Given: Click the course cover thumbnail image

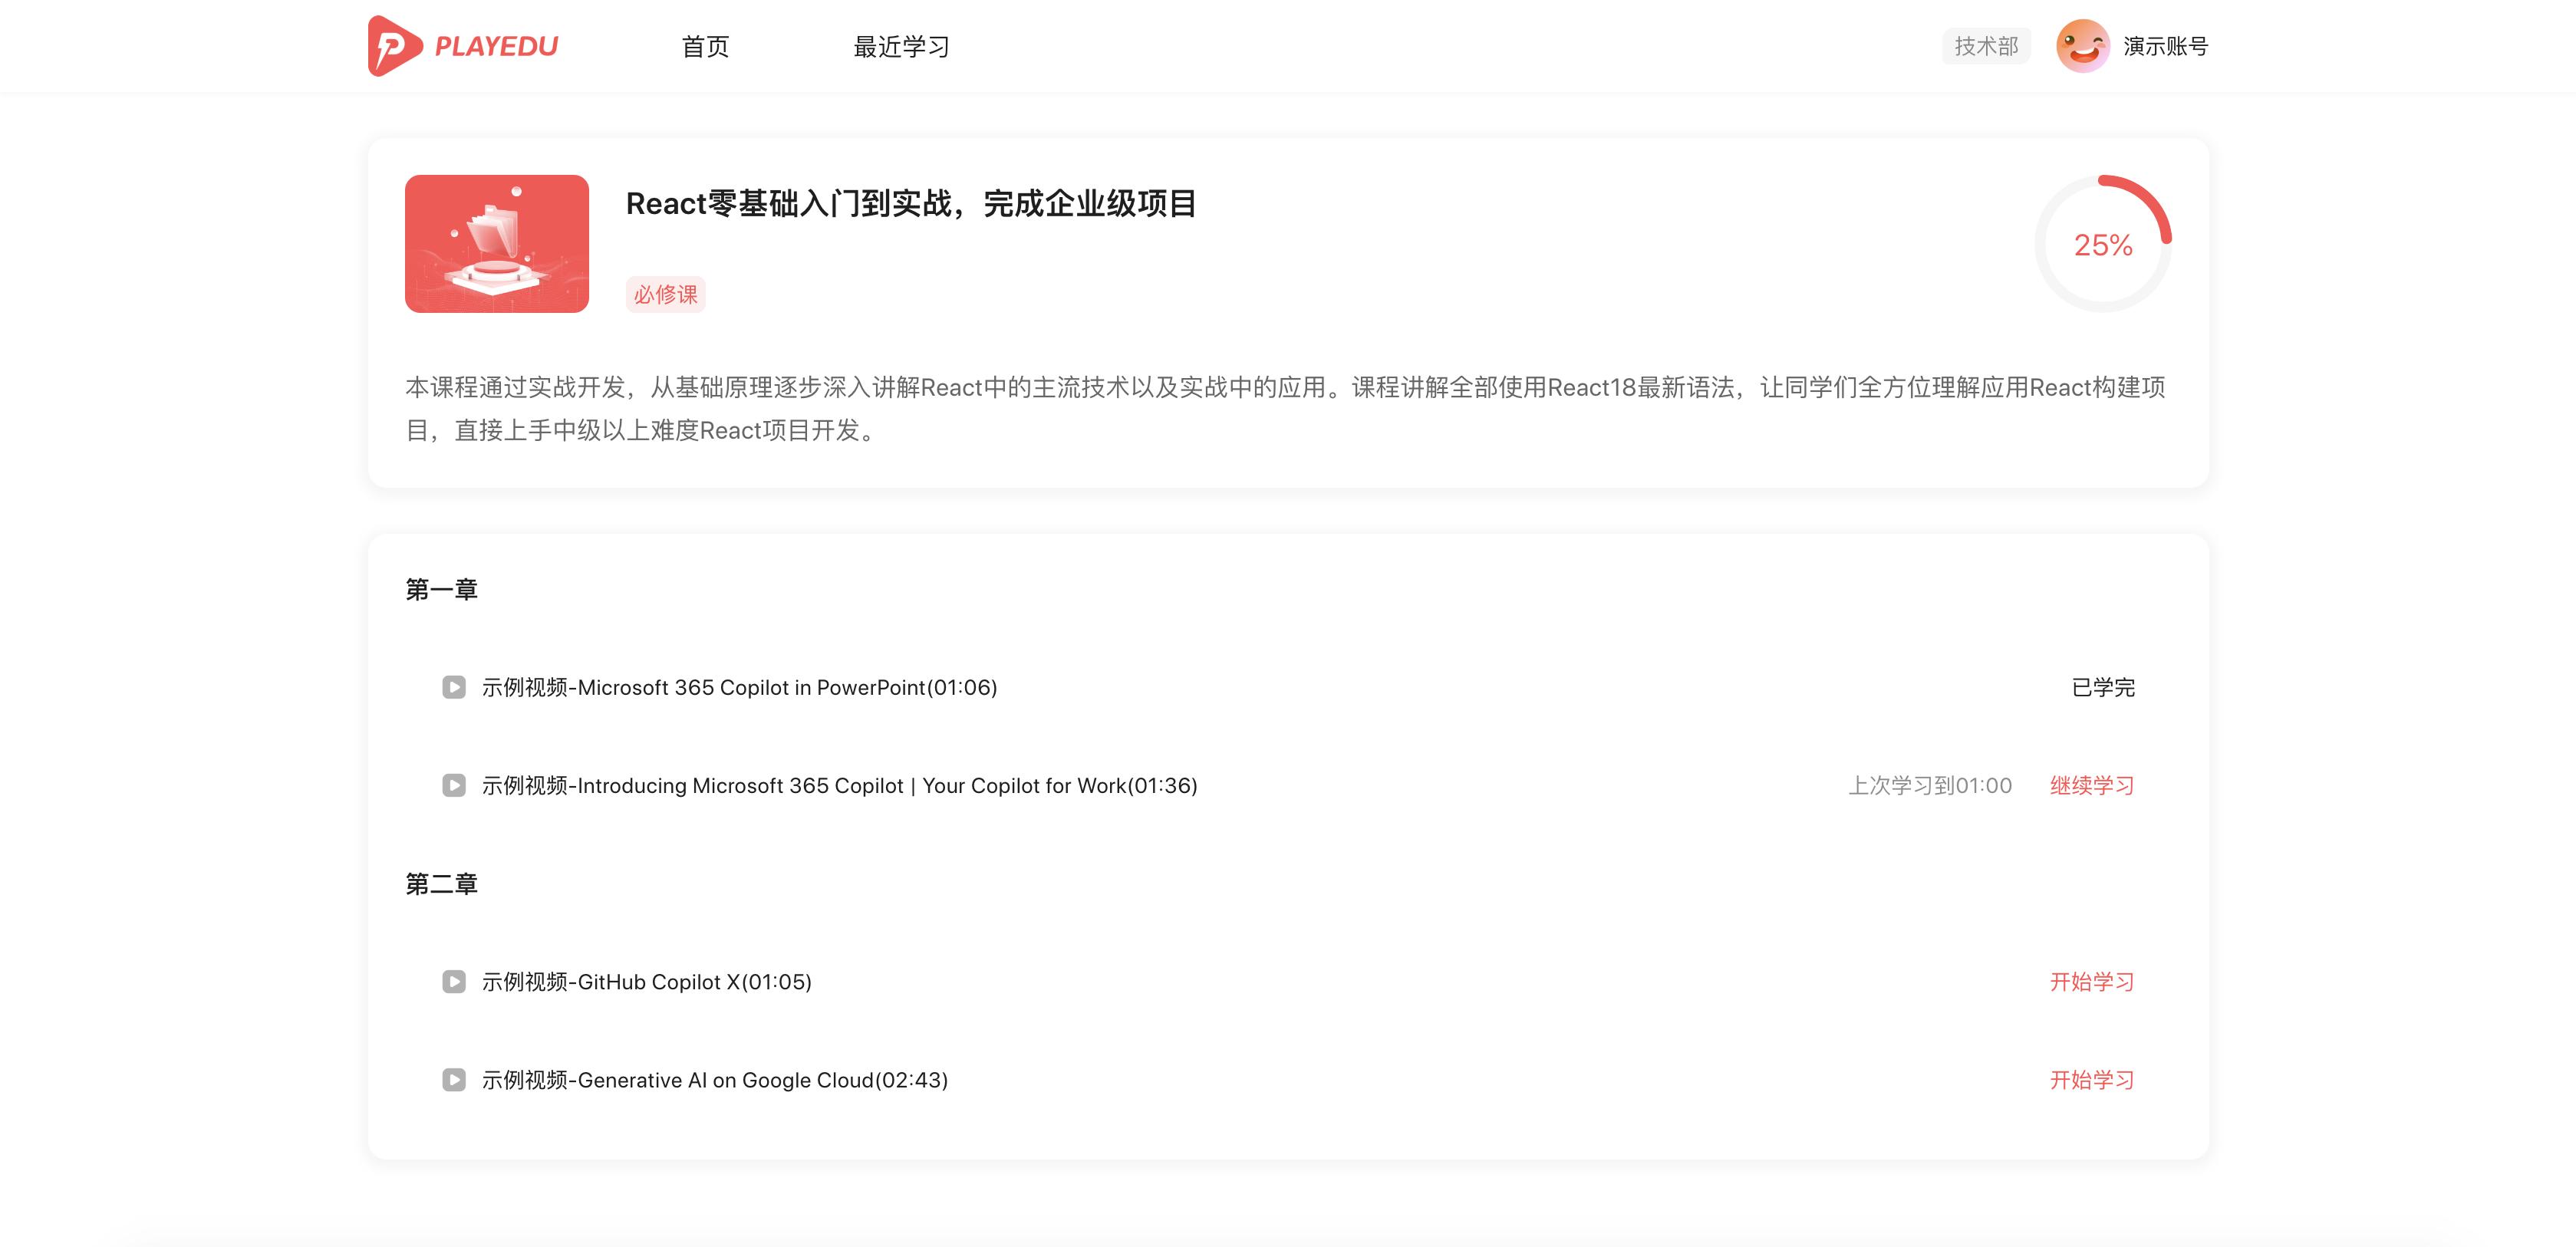Looking at the screenshot, I should coord(497,243).
